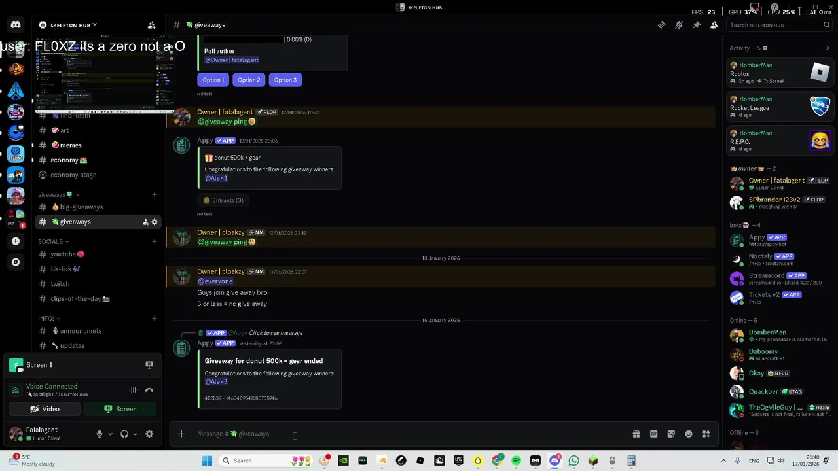Open Spotify in the Windows taskbar

pos(516,461)
